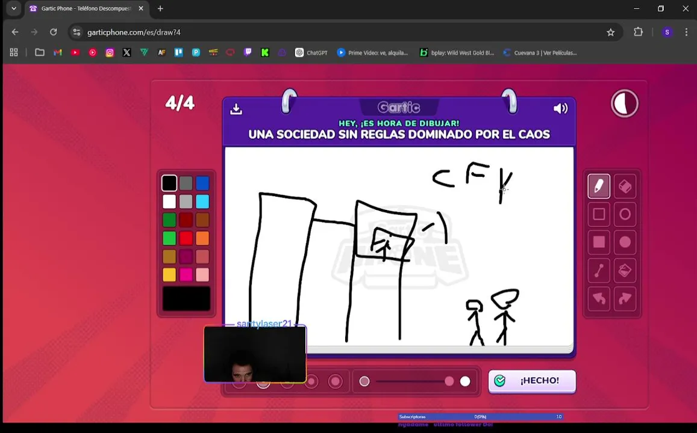697x433 pixels.
Task: Pick the dark gray color swatch
Action: 186,183
